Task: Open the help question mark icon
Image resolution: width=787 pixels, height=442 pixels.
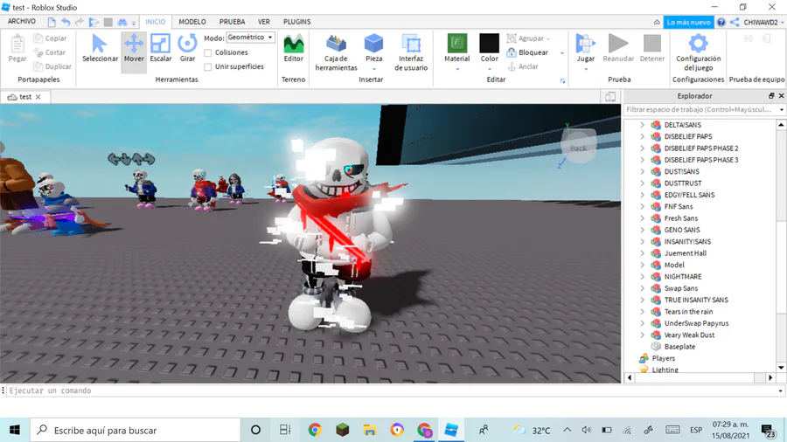Action: click(x=721, y=22)
